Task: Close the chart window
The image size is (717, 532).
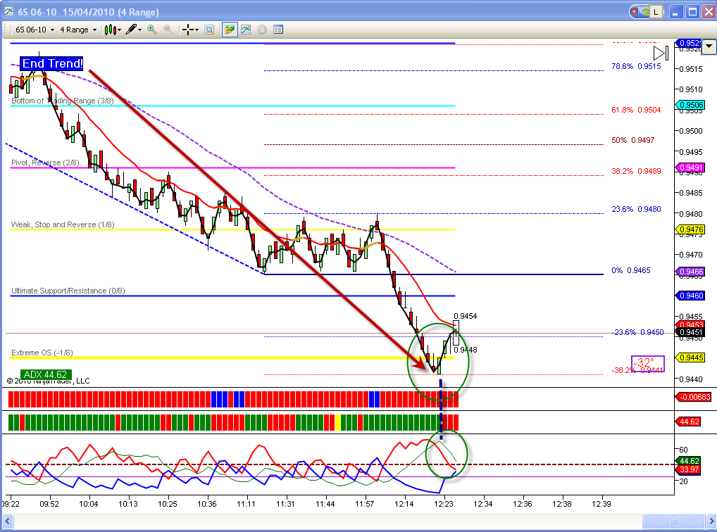Action: pos(709,12)
